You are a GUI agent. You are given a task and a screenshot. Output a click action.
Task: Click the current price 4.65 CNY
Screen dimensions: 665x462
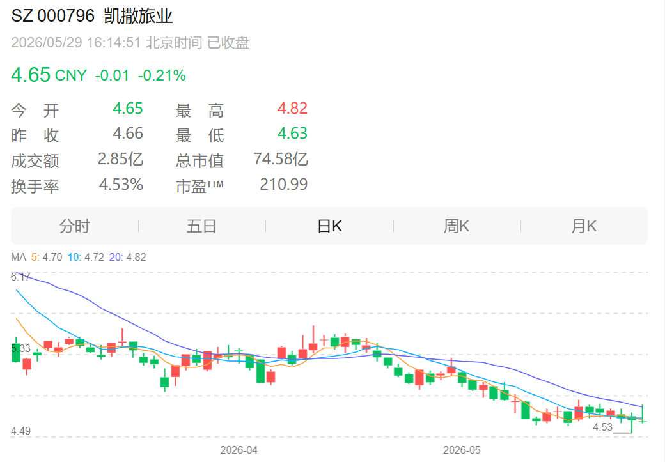(49, 75)
